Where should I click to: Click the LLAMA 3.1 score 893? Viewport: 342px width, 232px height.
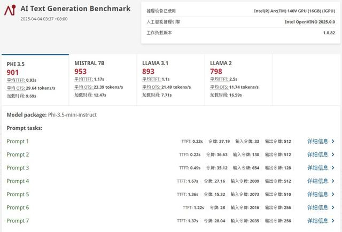149,72
